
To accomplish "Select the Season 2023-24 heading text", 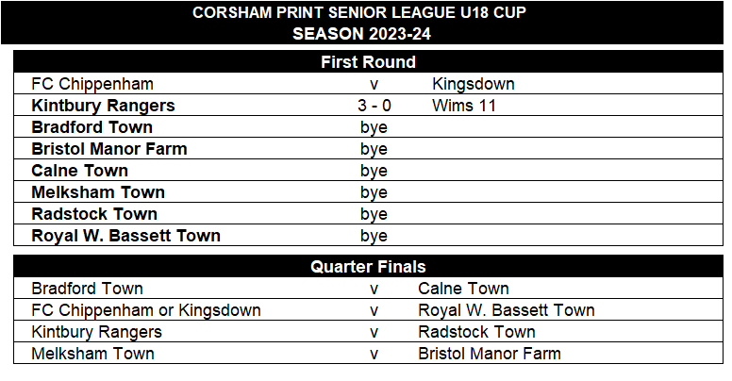I will 361,34.
